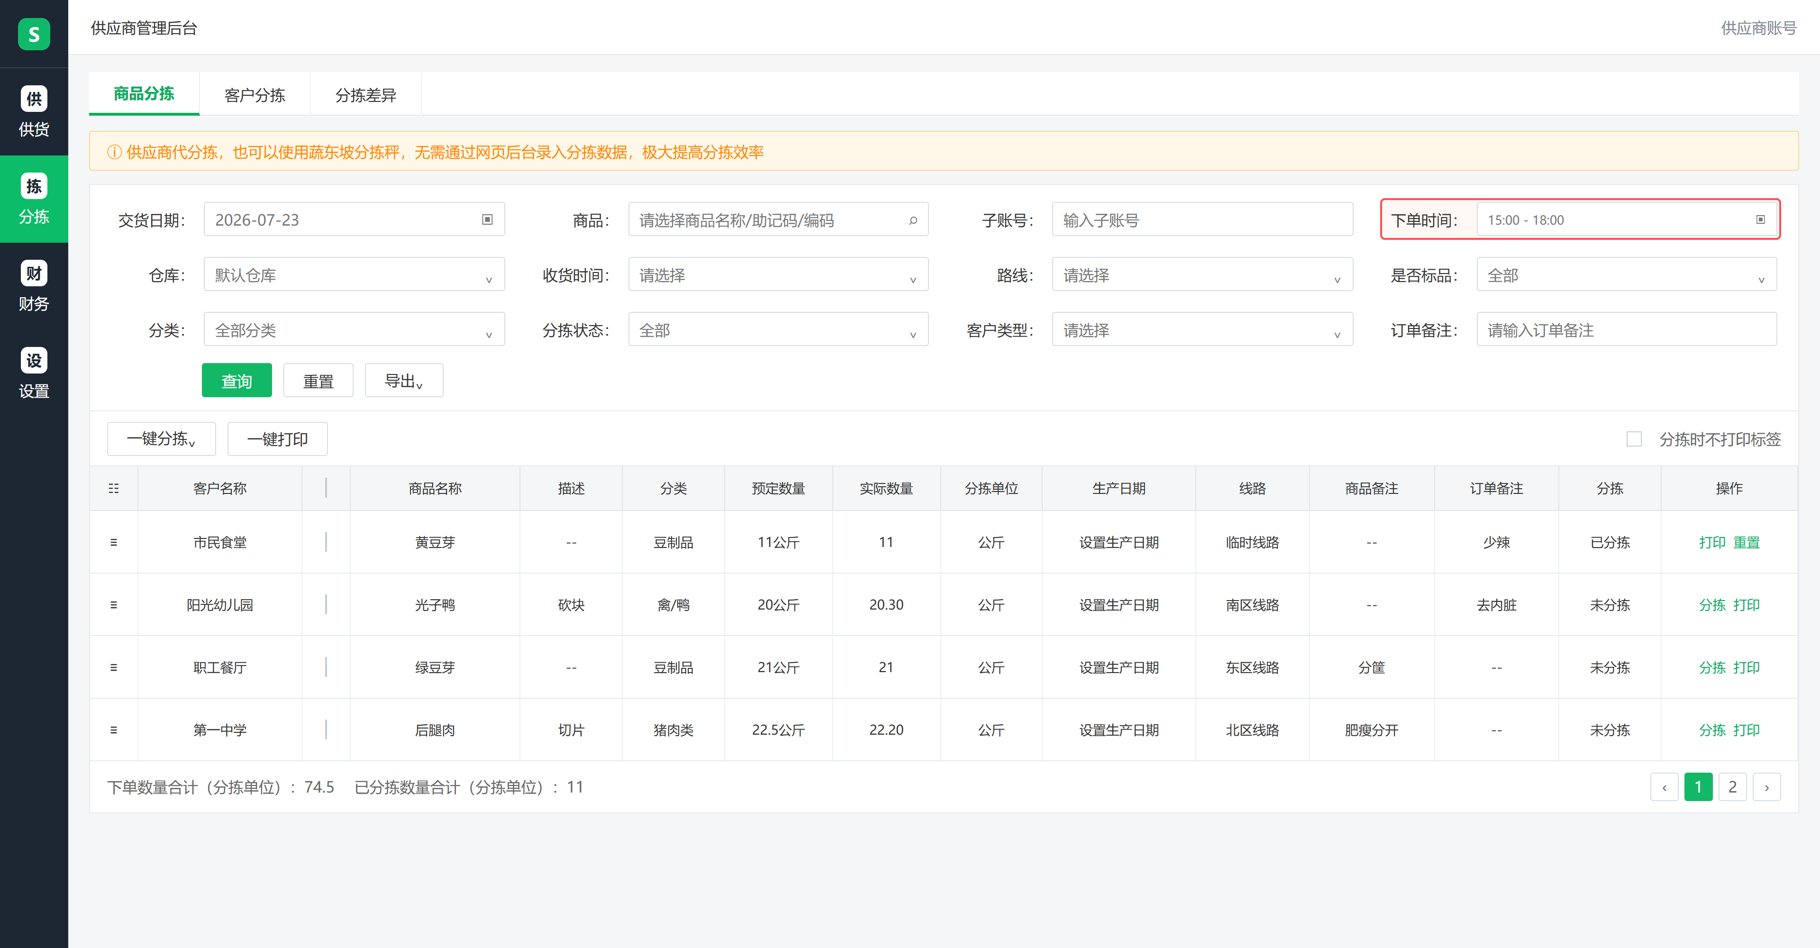
Task: Select page 1 in pagination
Action: (1698, 787)
